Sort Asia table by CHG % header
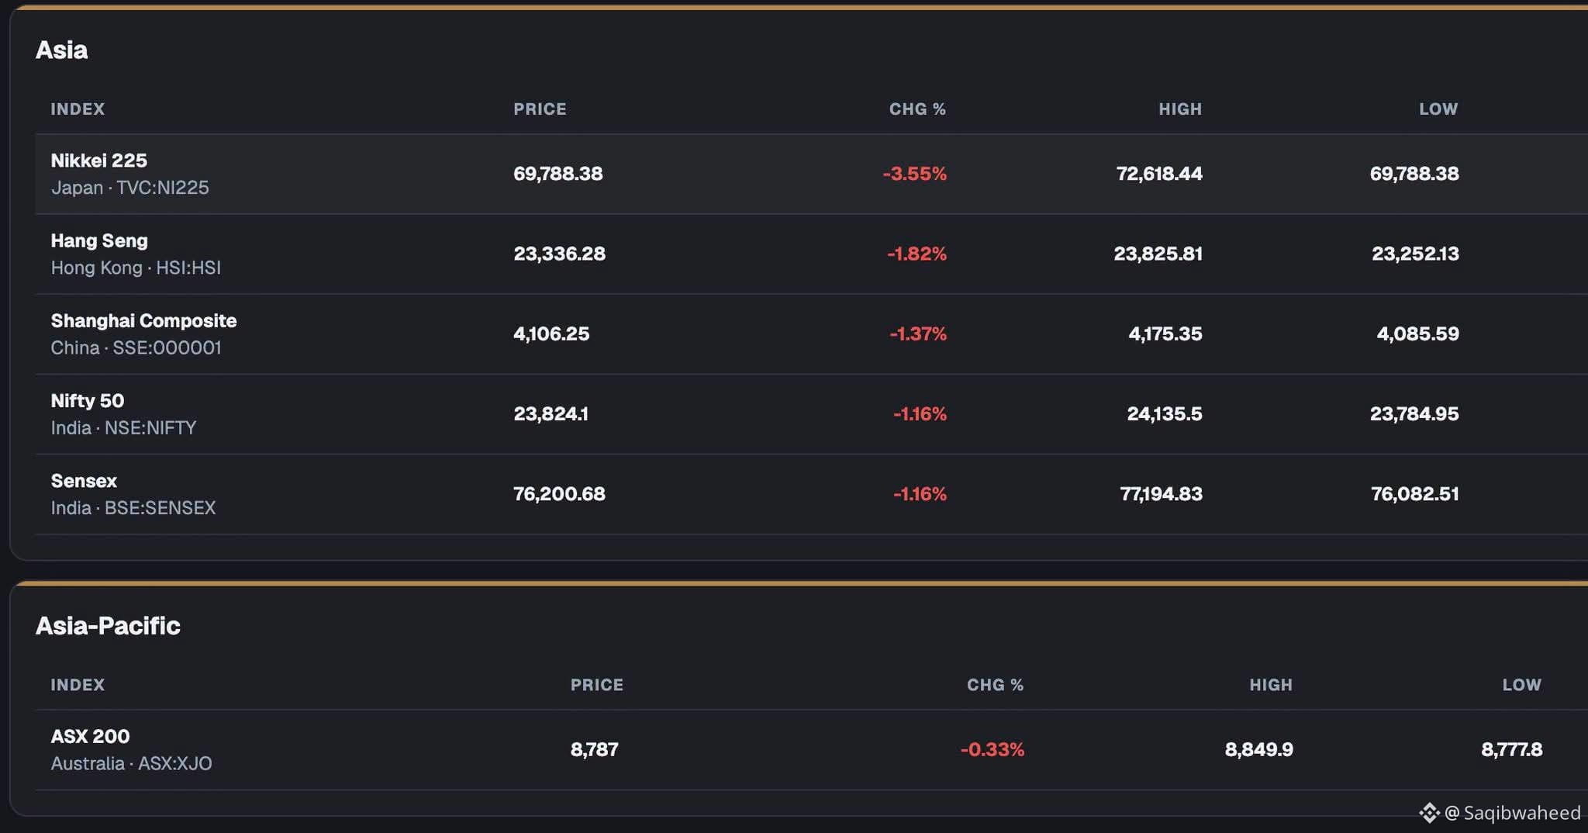Screen dimensions: 1588x833 917,109
